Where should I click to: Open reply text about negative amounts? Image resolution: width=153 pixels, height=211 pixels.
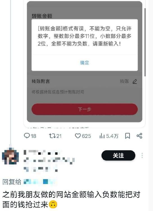(71, 200)
